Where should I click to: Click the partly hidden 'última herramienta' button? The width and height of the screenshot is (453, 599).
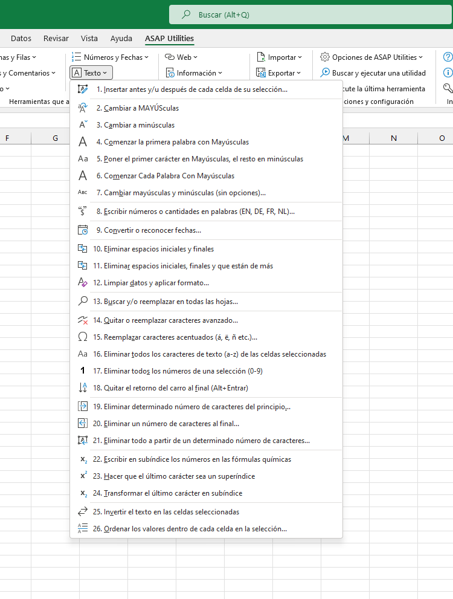click(384, 89)
